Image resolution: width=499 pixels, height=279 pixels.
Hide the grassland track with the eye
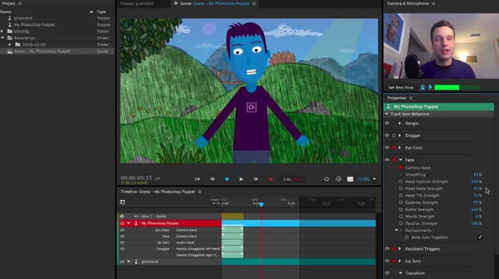[122, 262]
